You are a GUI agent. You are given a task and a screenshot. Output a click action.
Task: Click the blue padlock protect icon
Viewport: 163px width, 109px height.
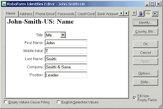[x=141, y=14]
